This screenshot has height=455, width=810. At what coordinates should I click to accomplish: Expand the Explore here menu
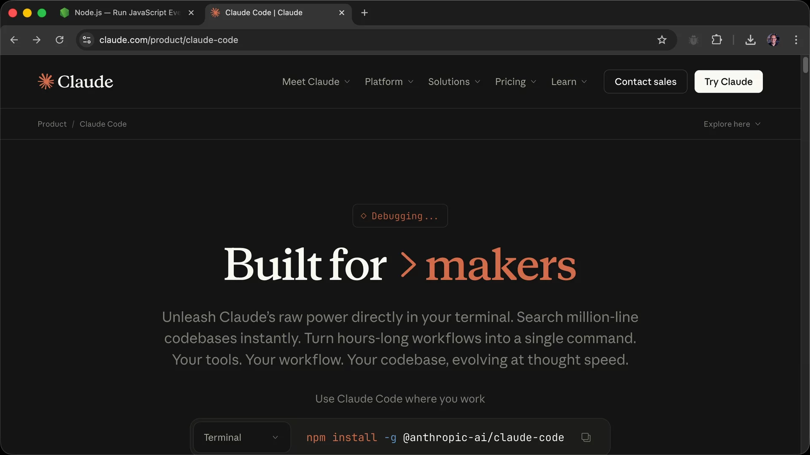tap(732, 124)
